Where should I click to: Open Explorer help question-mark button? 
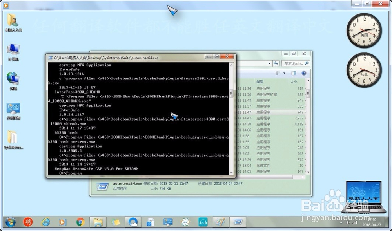click(304, 73)
